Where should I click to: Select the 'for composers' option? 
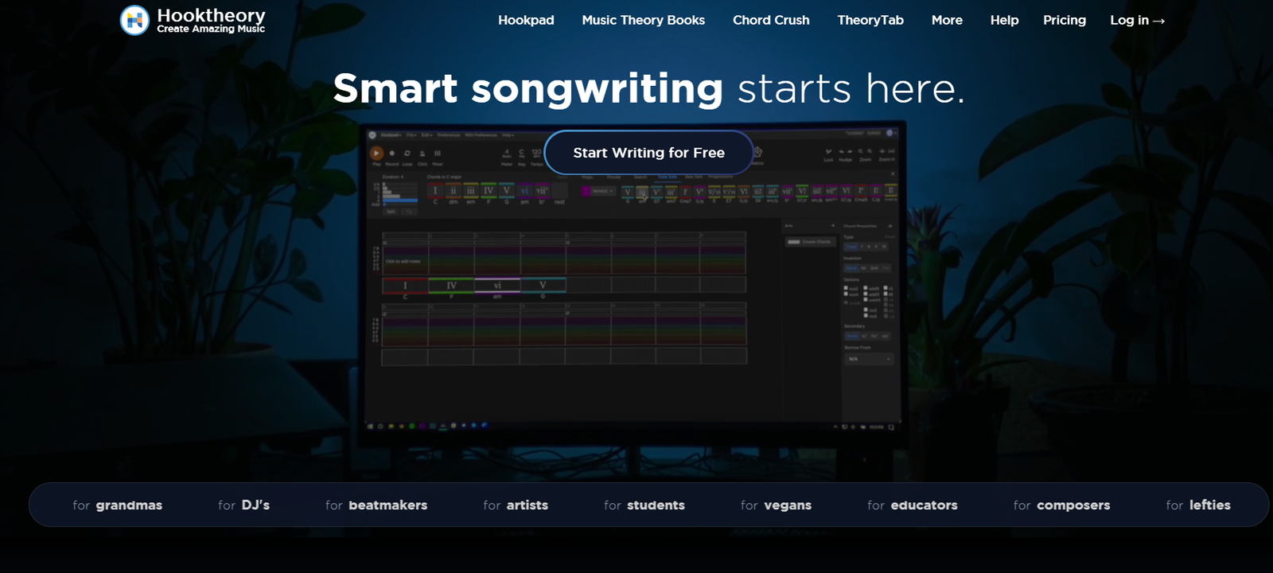tap(1061, 505)
